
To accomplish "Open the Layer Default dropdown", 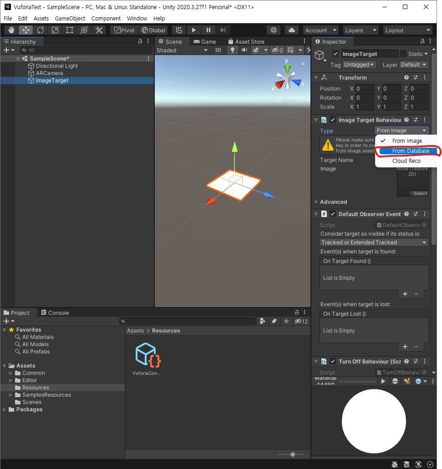I will [x=414, y=65].
